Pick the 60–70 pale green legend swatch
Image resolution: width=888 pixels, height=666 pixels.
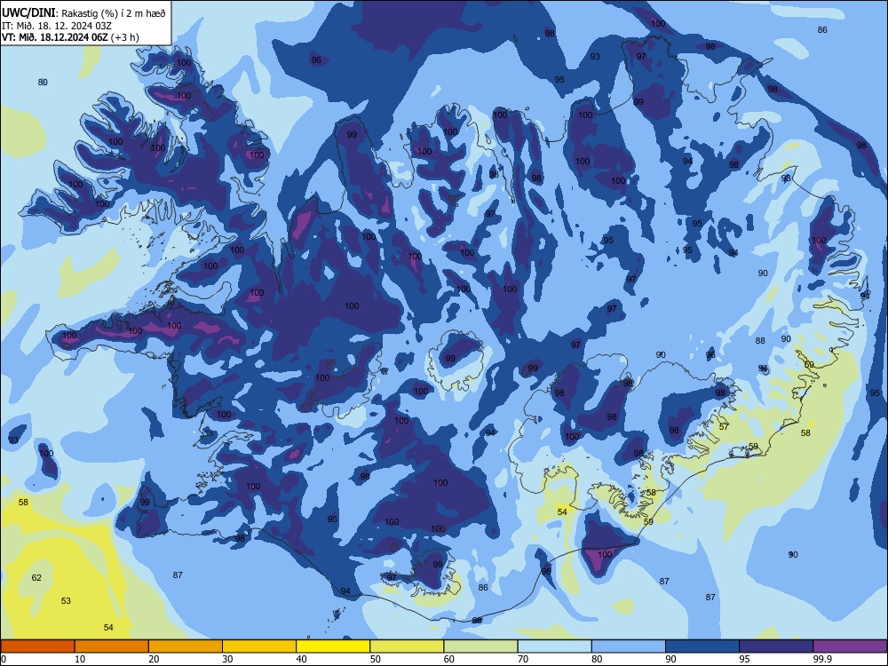pos(480,646)
